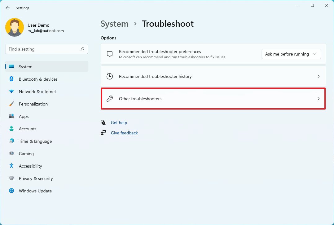Open Time & language settings
334x225 pixels.
pos(35,141)
